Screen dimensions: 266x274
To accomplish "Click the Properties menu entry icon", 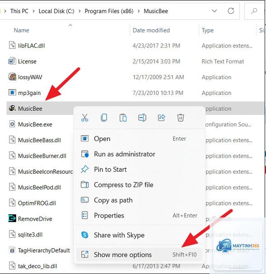I will [x=85, y=215].
